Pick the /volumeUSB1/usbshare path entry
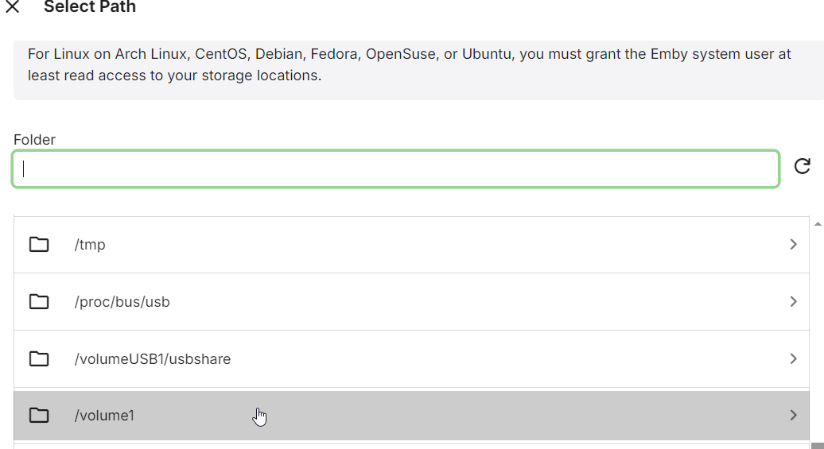 tap(152, 359)
